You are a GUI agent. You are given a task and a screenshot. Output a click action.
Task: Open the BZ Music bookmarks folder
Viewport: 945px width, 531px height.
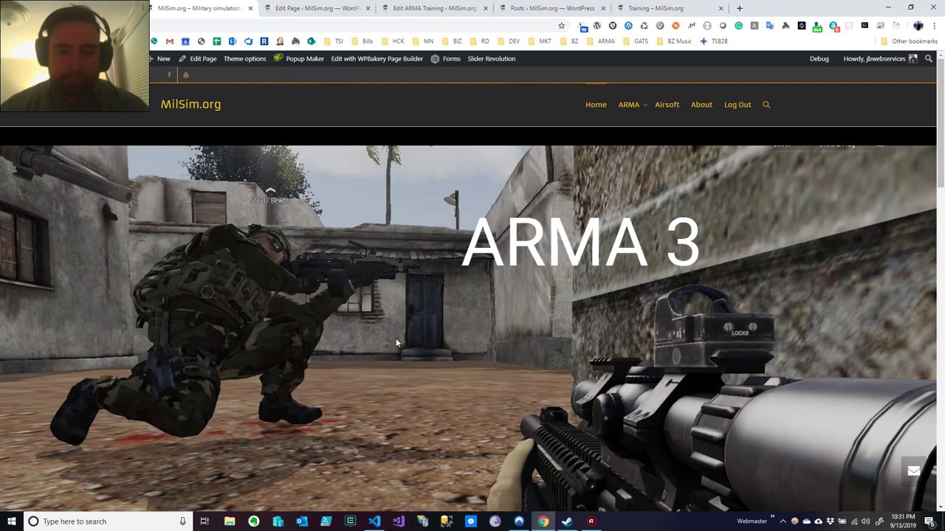[674, 41]
